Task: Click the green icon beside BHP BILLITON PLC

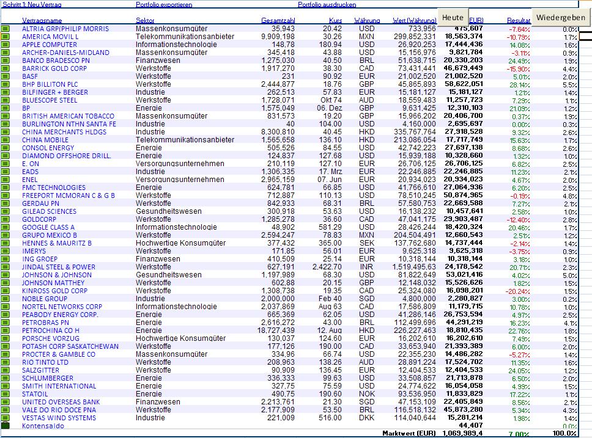Action: coord(5,84)
